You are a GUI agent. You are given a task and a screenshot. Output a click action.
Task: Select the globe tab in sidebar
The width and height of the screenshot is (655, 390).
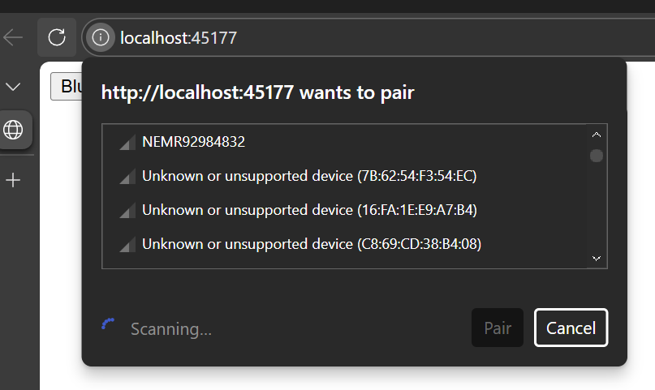tap(14, 130)
